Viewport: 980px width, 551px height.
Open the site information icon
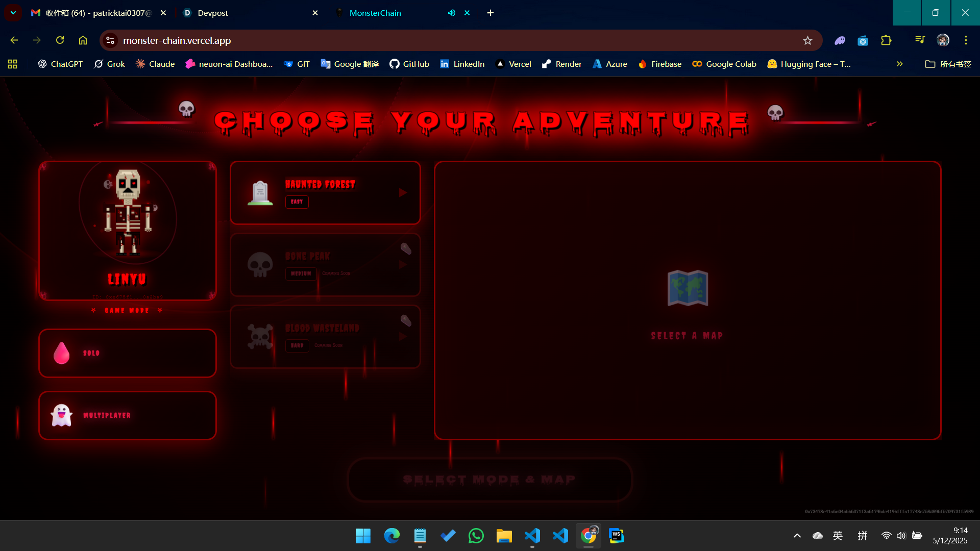click(110, 40)
